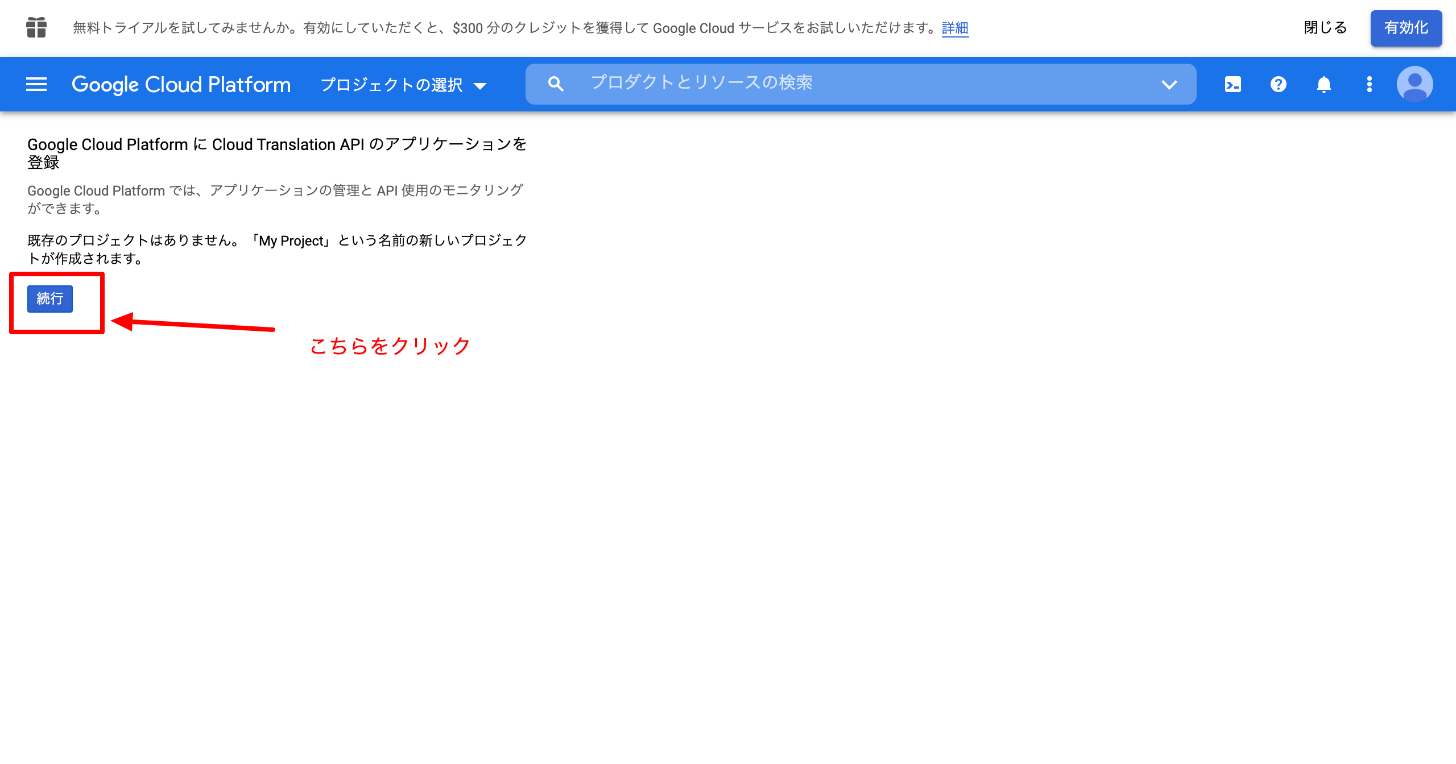1456x764 pixels.
Task: Click the search magnifier icon
Action: 556,85
